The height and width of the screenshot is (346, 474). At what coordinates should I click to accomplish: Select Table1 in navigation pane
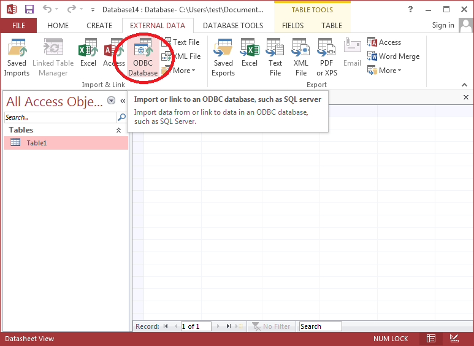66,143
